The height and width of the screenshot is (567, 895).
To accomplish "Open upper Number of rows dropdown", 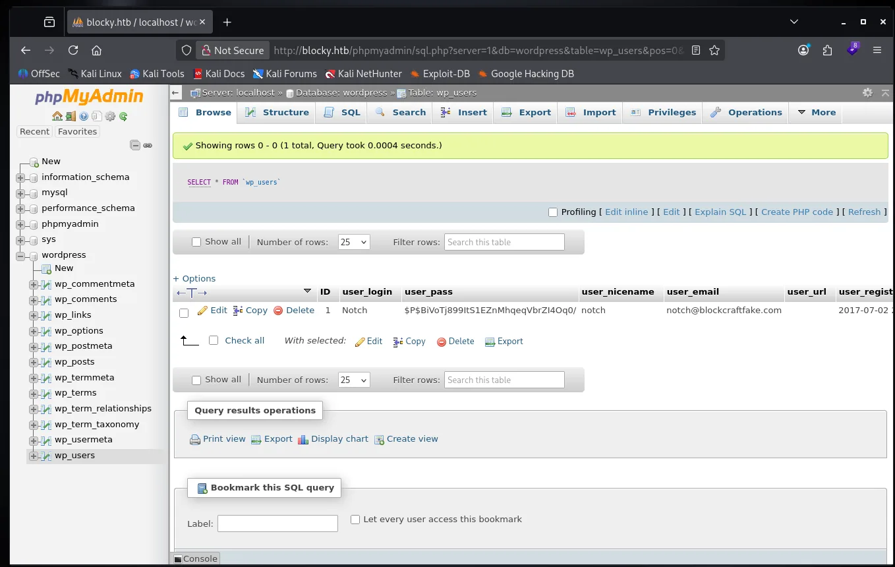I will (x=354, y=242).
